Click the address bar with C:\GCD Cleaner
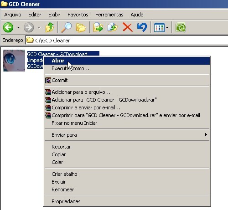The image size is (228, 210). [x=127, y=41]
